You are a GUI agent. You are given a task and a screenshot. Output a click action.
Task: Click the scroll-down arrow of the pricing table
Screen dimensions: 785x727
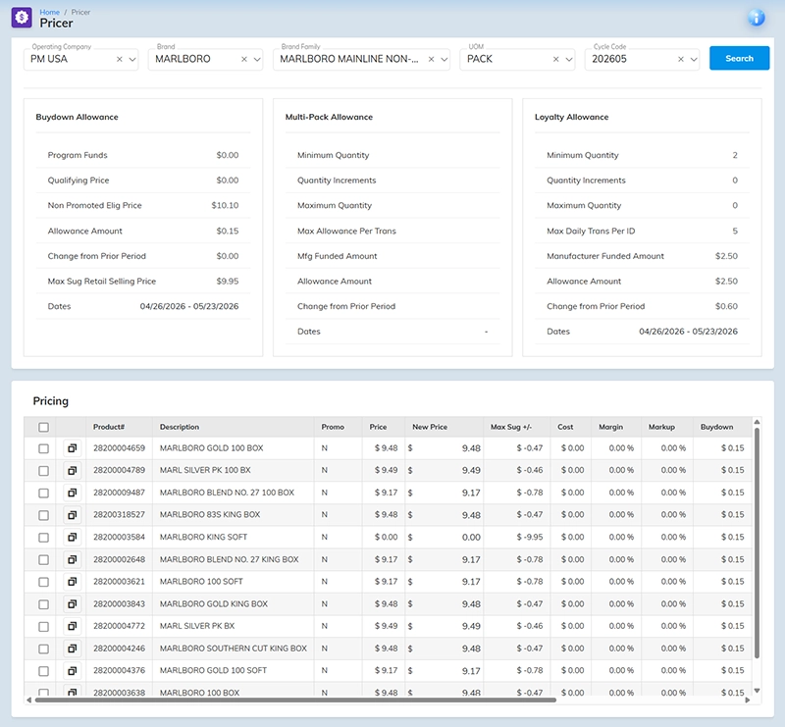757,691
